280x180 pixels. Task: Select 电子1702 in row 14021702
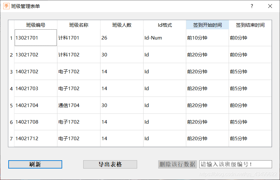point(79,72)
